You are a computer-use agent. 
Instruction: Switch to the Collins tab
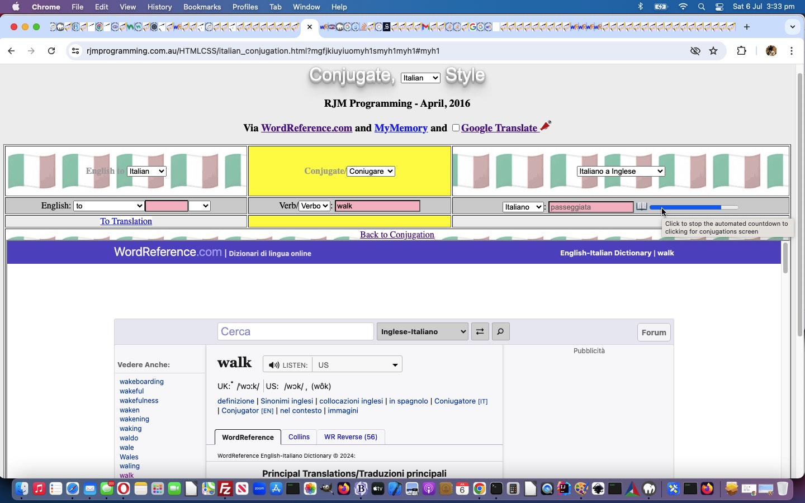[x=299, y=437]
